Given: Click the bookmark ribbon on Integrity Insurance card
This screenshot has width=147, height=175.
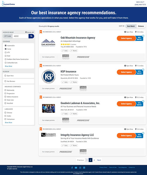Looking at the screenshot, I should (41, 129).
